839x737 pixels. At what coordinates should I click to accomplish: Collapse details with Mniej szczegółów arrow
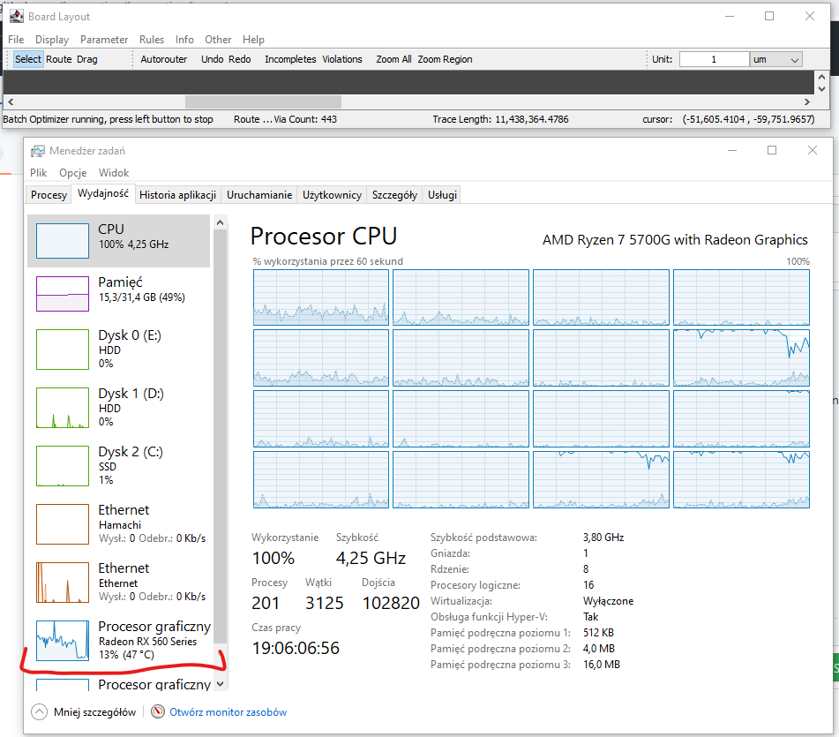click(x=39, y=711)
